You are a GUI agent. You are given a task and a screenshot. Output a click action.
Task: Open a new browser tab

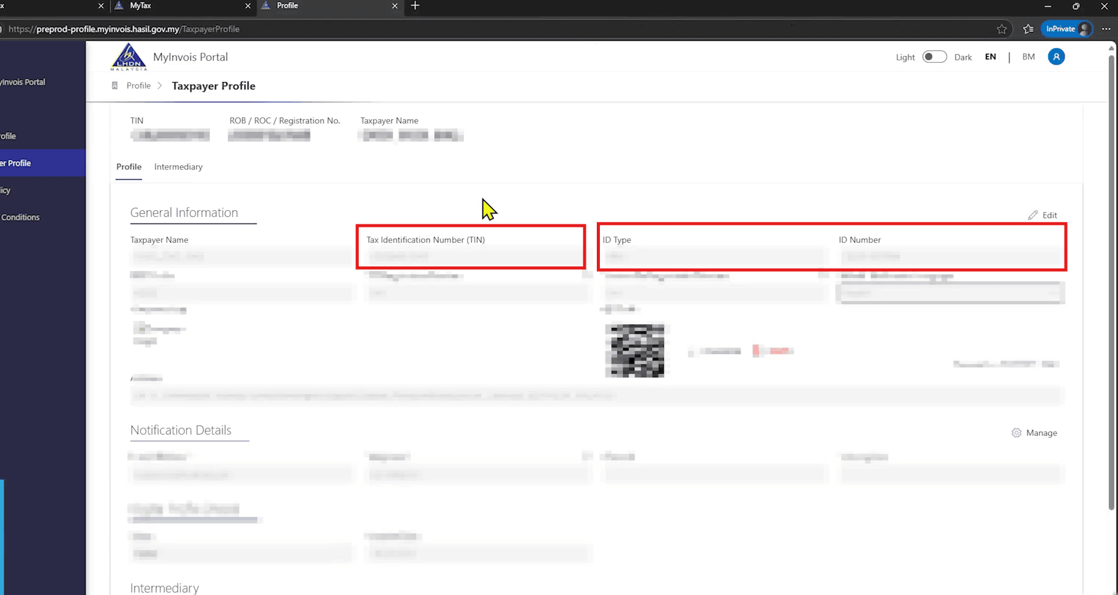[415, 6]
